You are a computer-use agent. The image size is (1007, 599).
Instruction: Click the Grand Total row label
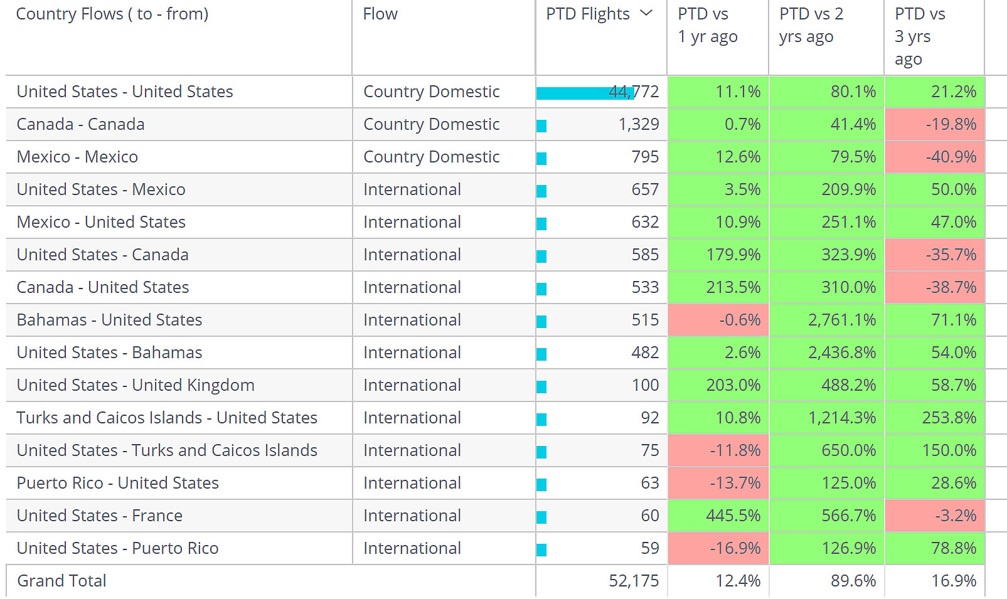coord(61,581)
